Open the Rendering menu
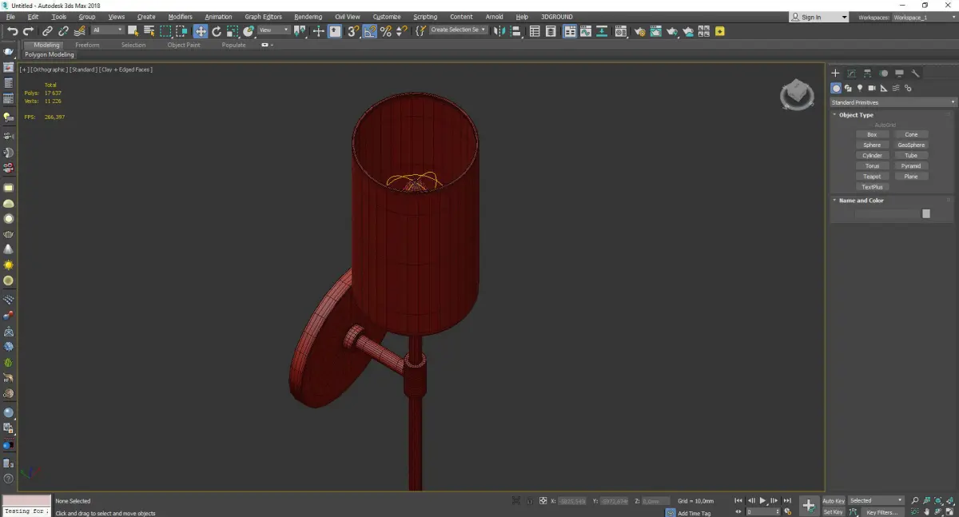The height and width of the screenshot is (517, 959). 308,17
